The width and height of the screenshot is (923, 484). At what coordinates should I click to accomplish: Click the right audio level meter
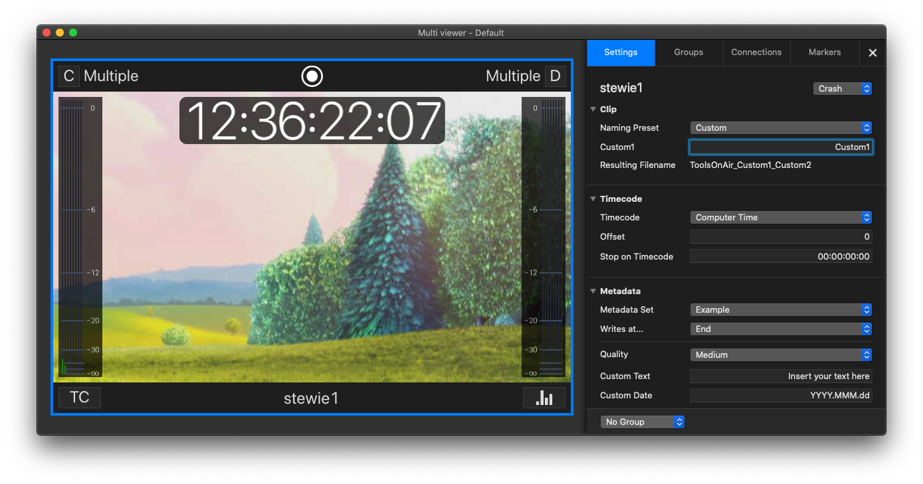544,237
